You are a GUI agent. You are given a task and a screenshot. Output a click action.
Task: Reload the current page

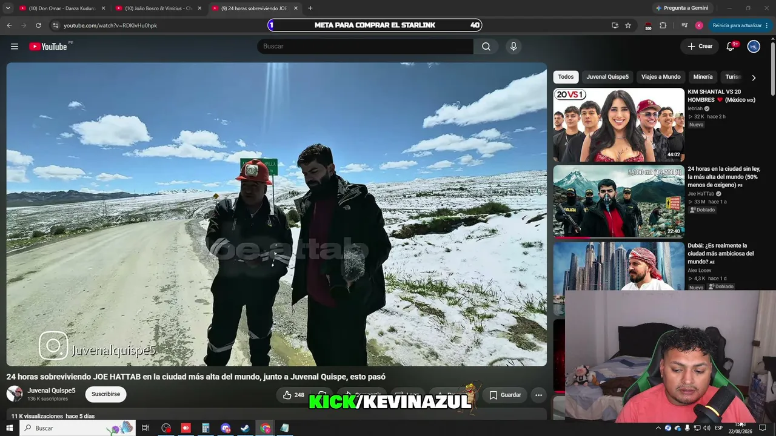click(x=38, y=25)
